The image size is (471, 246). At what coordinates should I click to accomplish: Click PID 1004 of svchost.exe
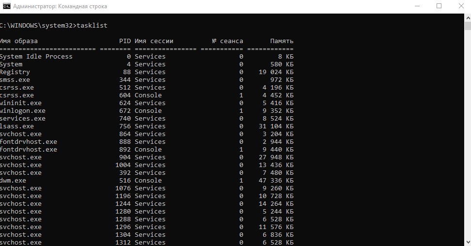123,165
